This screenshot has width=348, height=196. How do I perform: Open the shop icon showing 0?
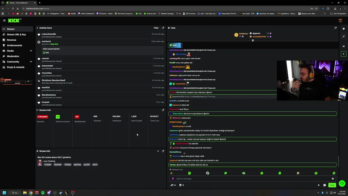[x=181, y=185]
